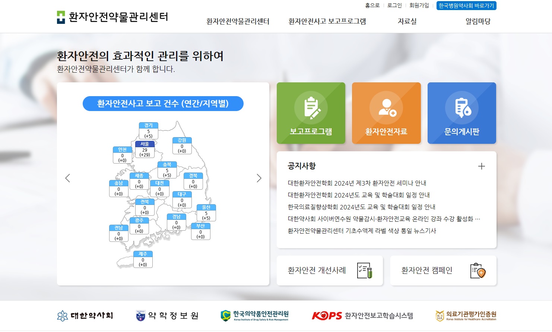This screenshot has width=552, height=332.
Task: Open the 문의게시판 icon tile
Action: pos(462,113)
